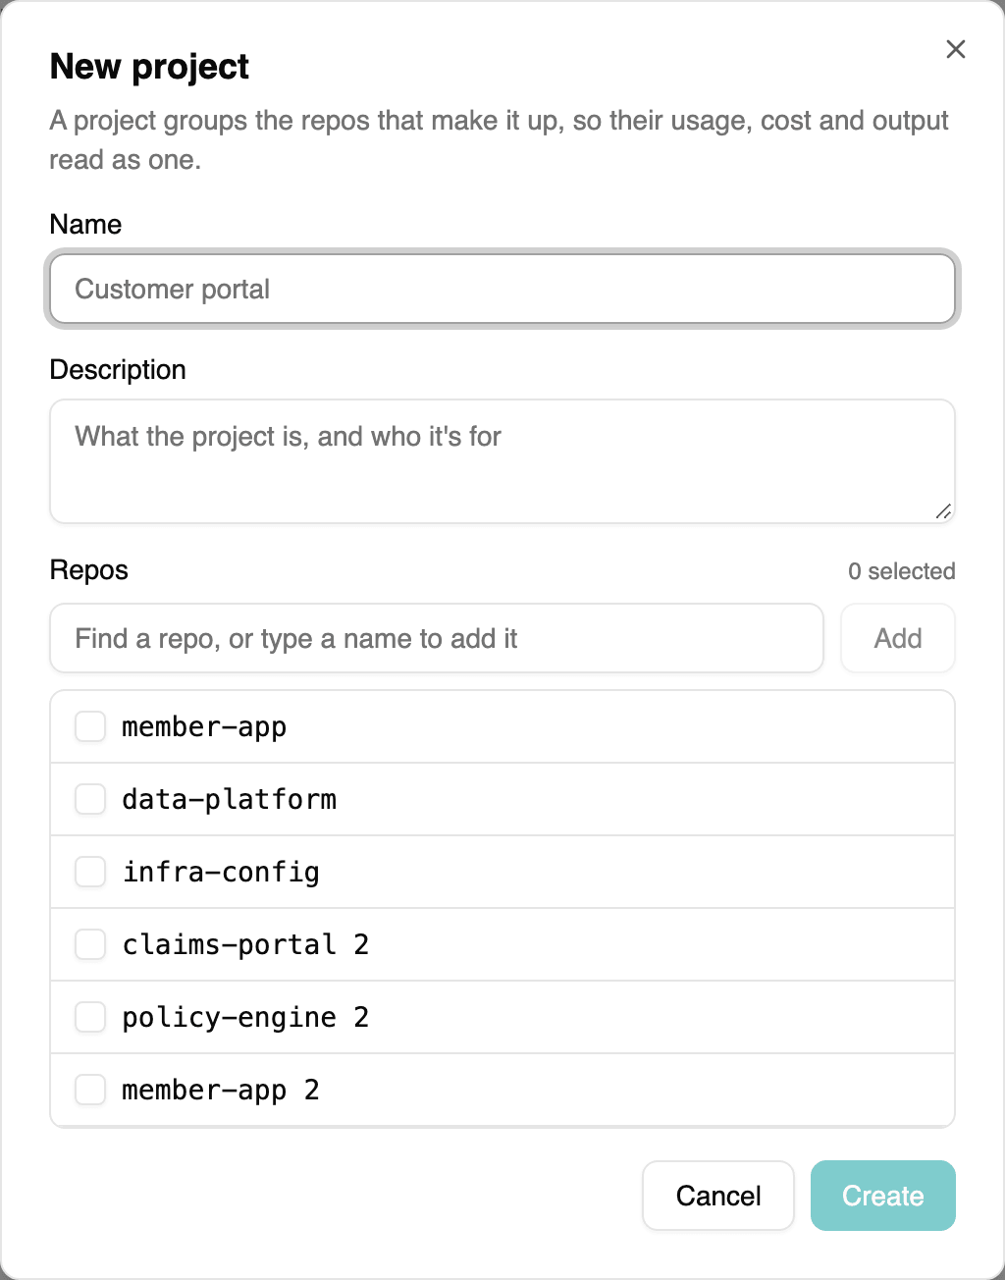Click the claims-portal 2 repo name

coord(245,944)
